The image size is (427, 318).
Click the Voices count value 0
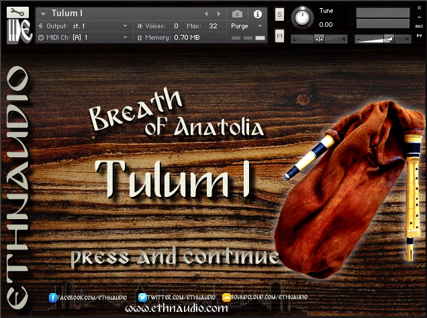pos(176,26)
